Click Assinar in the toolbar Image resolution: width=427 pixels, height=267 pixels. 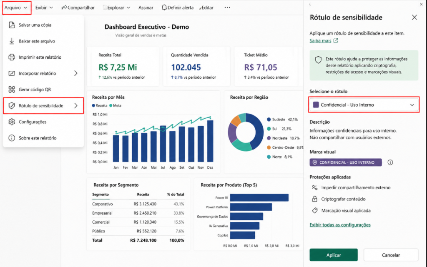click(x=146, y=7)
